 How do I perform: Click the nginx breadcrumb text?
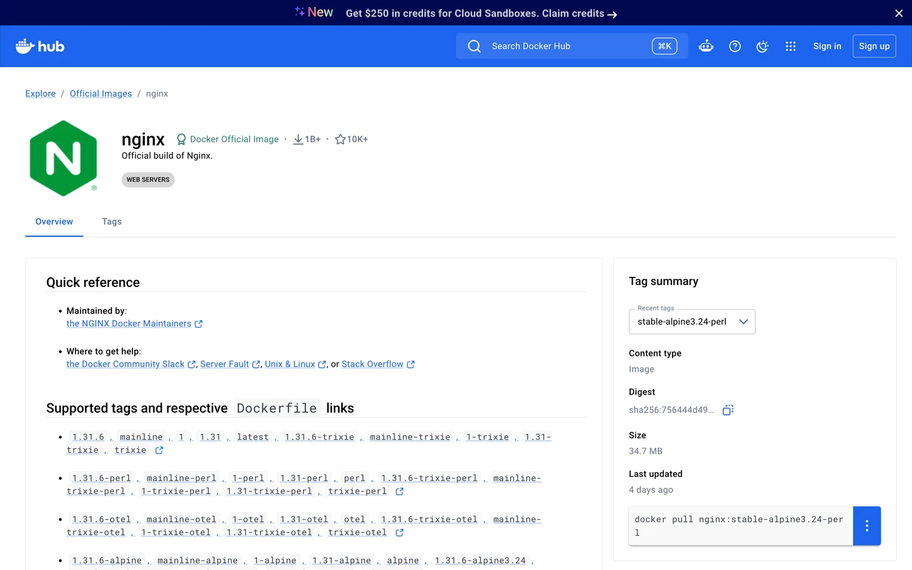pyautogui.click(x=157, y=94)
